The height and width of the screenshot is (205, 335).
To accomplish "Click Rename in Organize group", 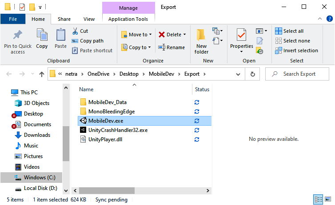I will (x=171, y=47).
